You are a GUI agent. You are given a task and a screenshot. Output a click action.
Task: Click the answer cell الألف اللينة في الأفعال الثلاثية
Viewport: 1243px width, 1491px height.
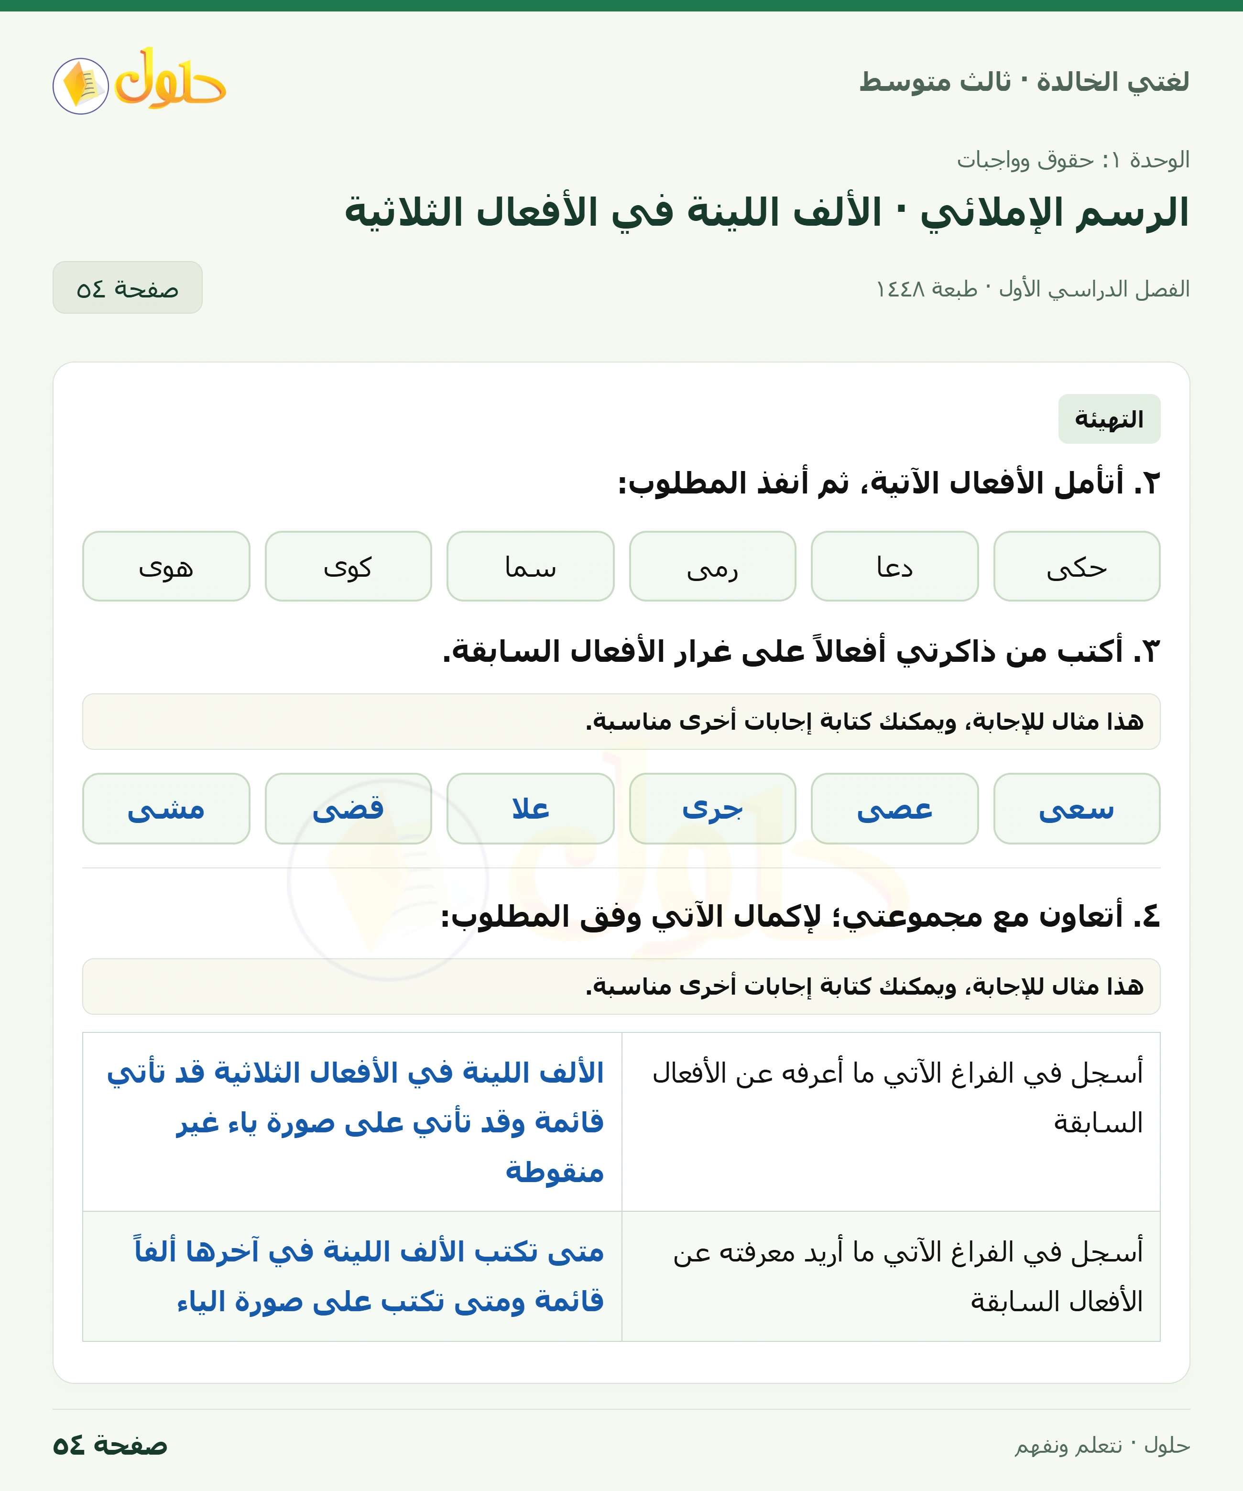tap(353, 1122)
